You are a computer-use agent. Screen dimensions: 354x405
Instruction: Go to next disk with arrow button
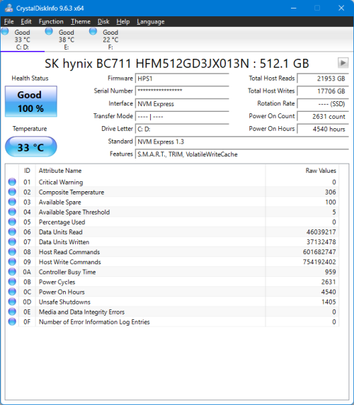(x=343, y=63)
